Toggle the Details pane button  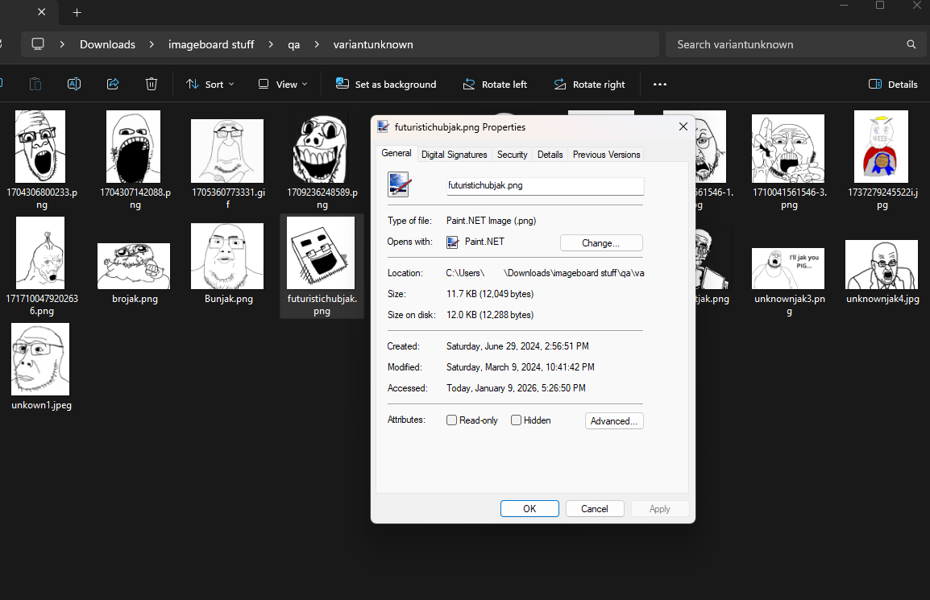[893, 85]
